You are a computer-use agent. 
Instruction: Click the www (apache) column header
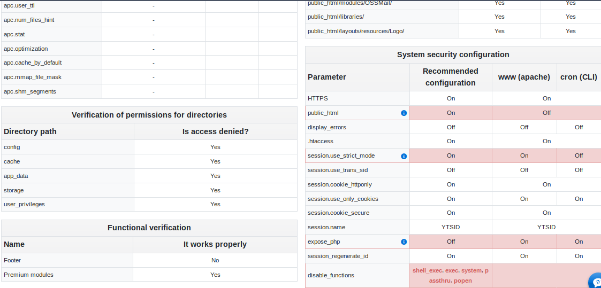click(524, 77)
